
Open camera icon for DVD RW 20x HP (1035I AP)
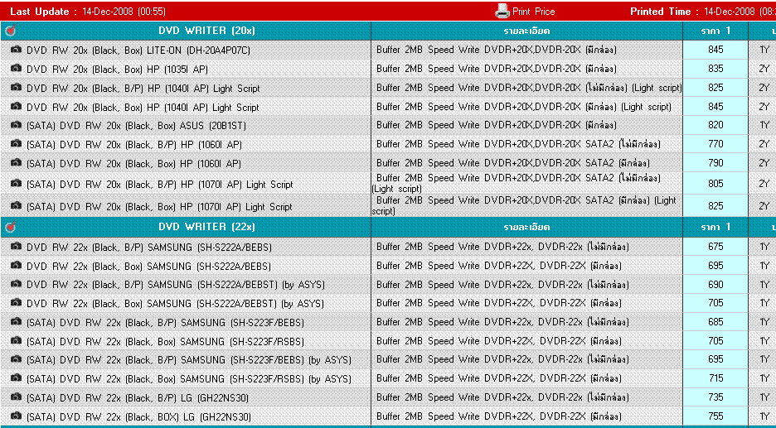[x=17, y=68]
